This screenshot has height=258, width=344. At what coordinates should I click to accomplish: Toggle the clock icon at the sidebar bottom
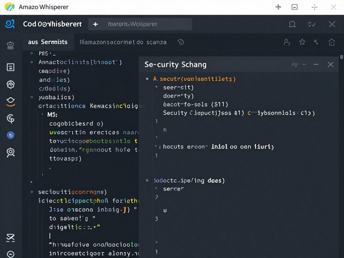click(10, 254)
